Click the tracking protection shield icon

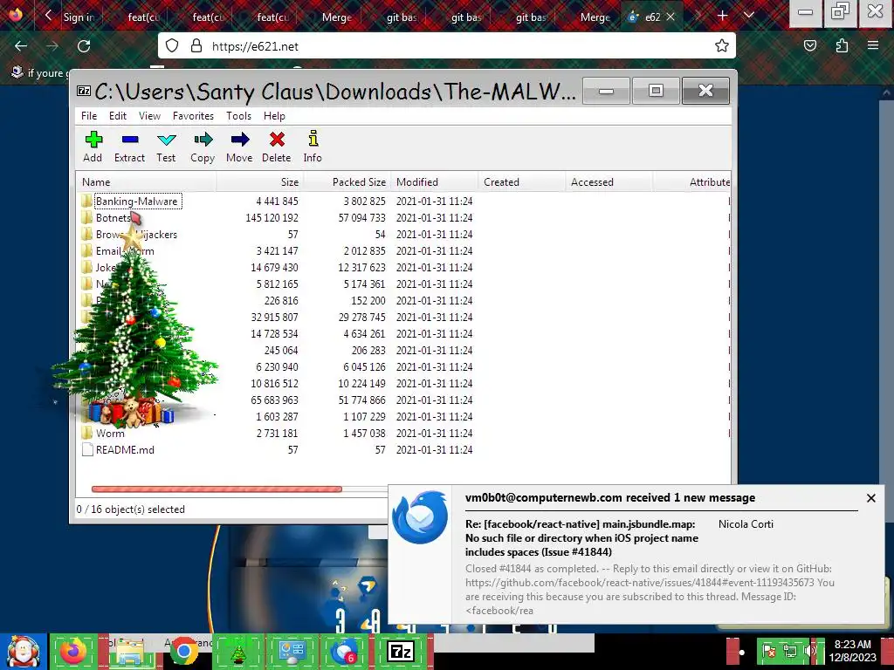(172, 46)
